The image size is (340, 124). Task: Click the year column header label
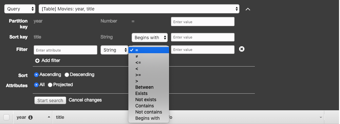21,117
